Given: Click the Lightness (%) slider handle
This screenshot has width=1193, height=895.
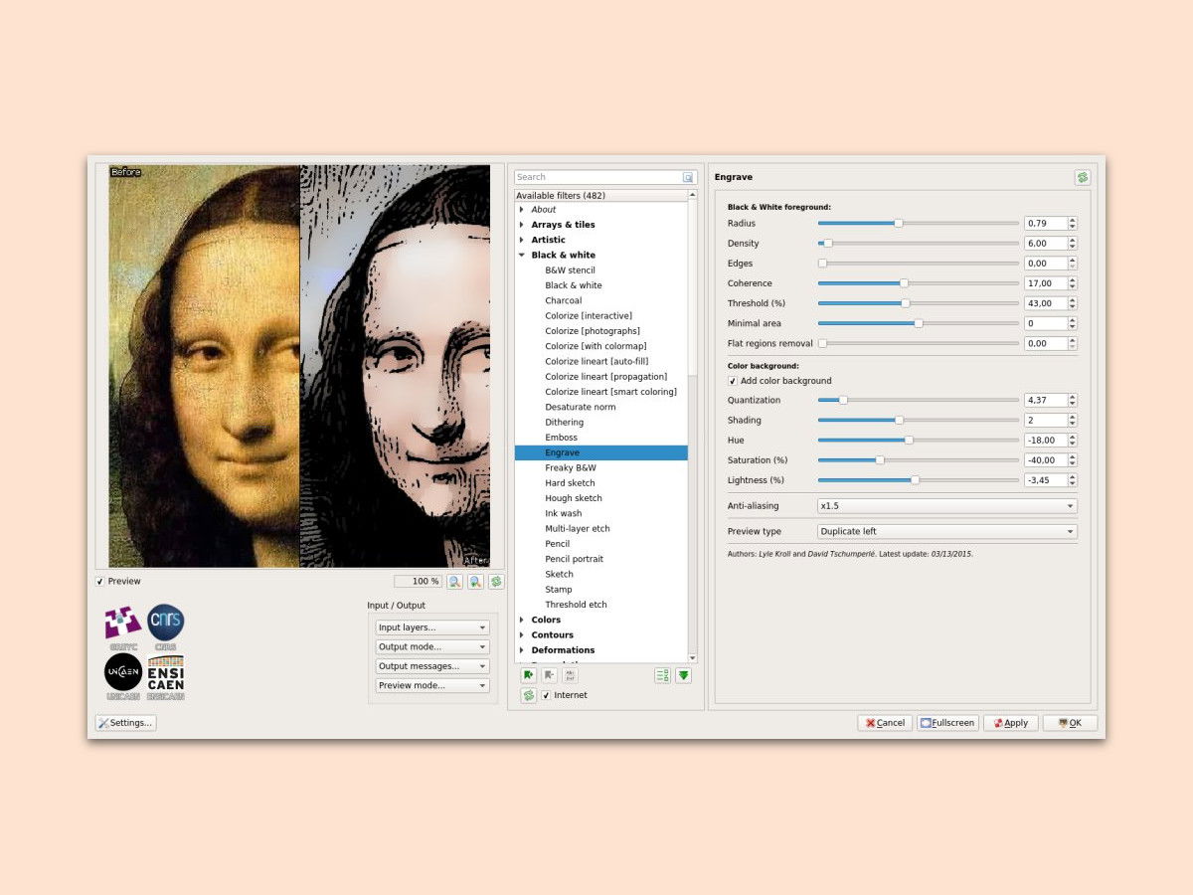Looking at the screenshot, I should coord(916,480).
